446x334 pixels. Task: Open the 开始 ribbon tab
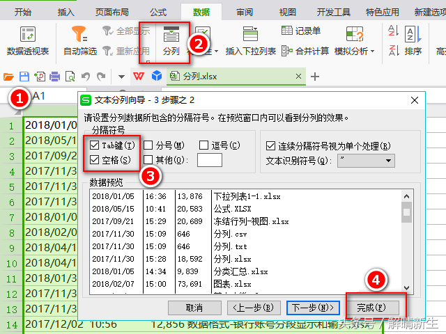point(23,12)
